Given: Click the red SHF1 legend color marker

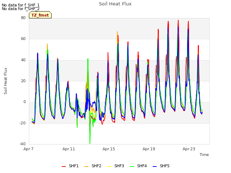Looking at the screenshot, I should (64, 167).
